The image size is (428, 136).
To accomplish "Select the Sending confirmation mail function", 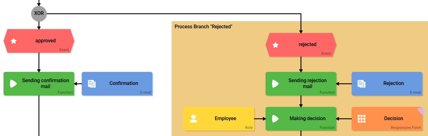I will coord(45,83).
